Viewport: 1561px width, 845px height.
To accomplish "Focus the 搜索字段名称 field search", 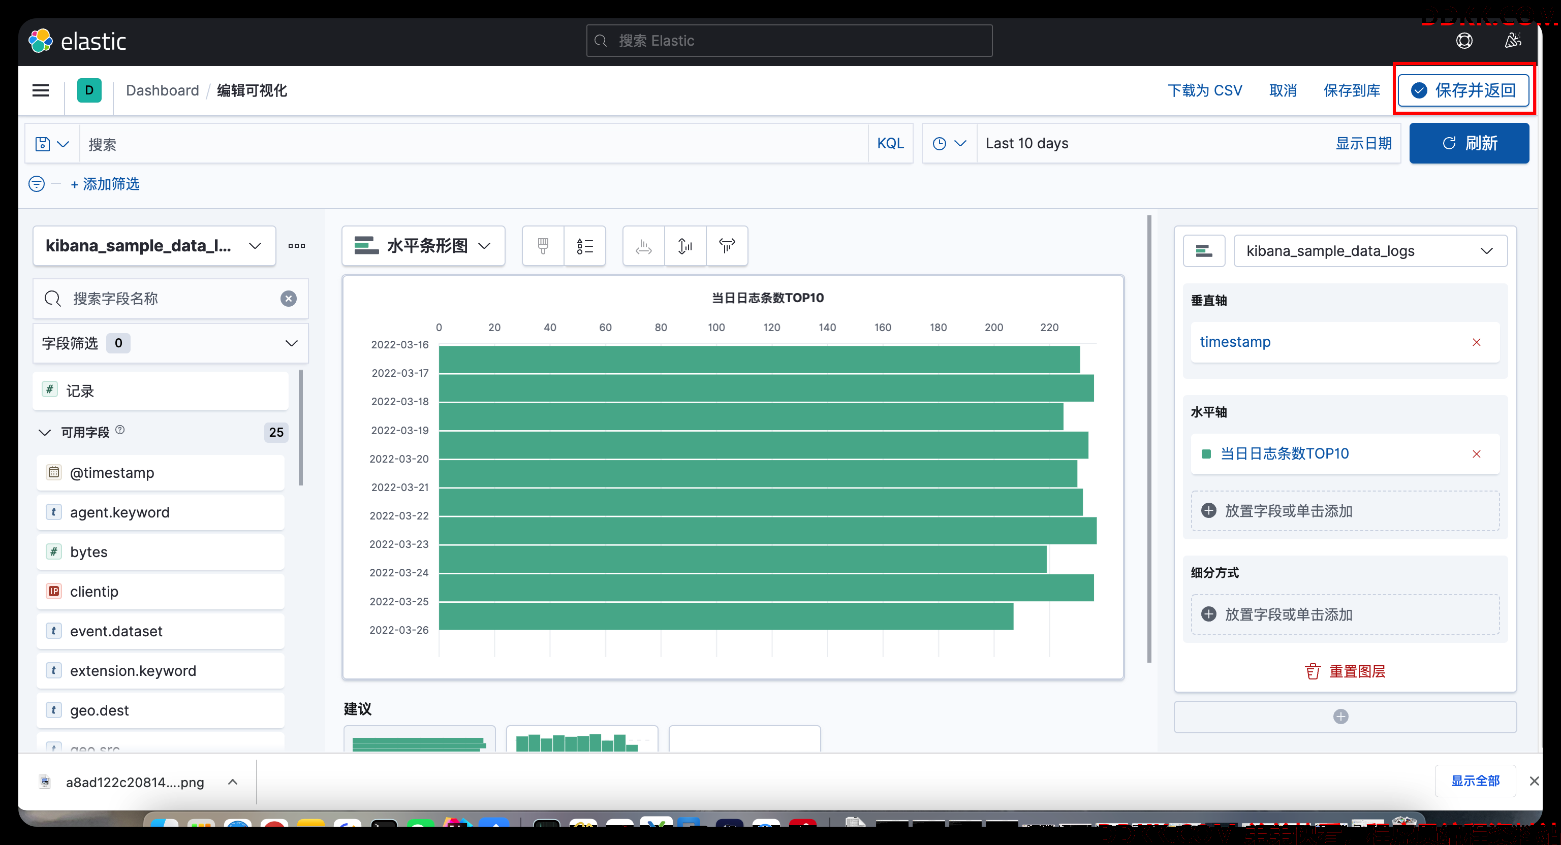I will [170, 298].
